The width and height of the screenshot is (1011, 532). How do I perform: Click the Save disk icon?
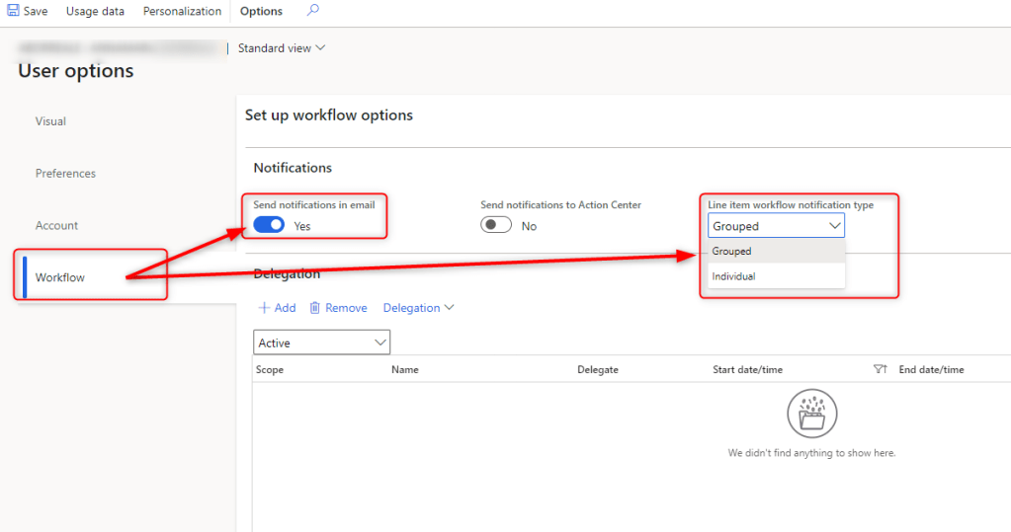point(13,11)
